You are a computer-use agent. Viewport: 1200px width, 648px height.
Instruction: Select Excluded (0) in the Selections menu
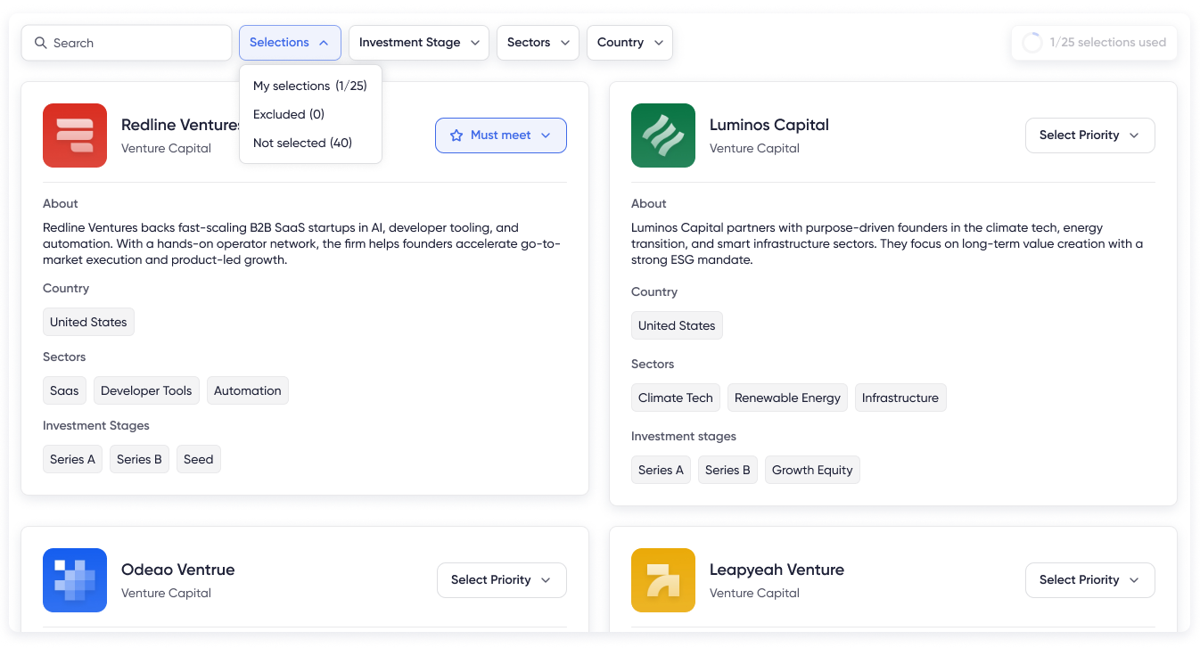click(288, 114)
